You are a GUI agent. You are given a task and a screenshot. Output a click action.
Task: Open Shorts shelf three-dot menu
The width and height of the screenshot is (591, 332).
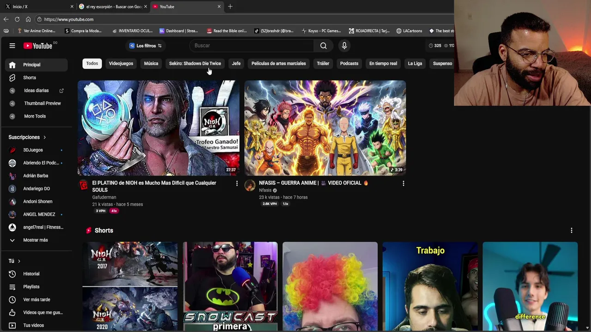(x=571, y=231)
